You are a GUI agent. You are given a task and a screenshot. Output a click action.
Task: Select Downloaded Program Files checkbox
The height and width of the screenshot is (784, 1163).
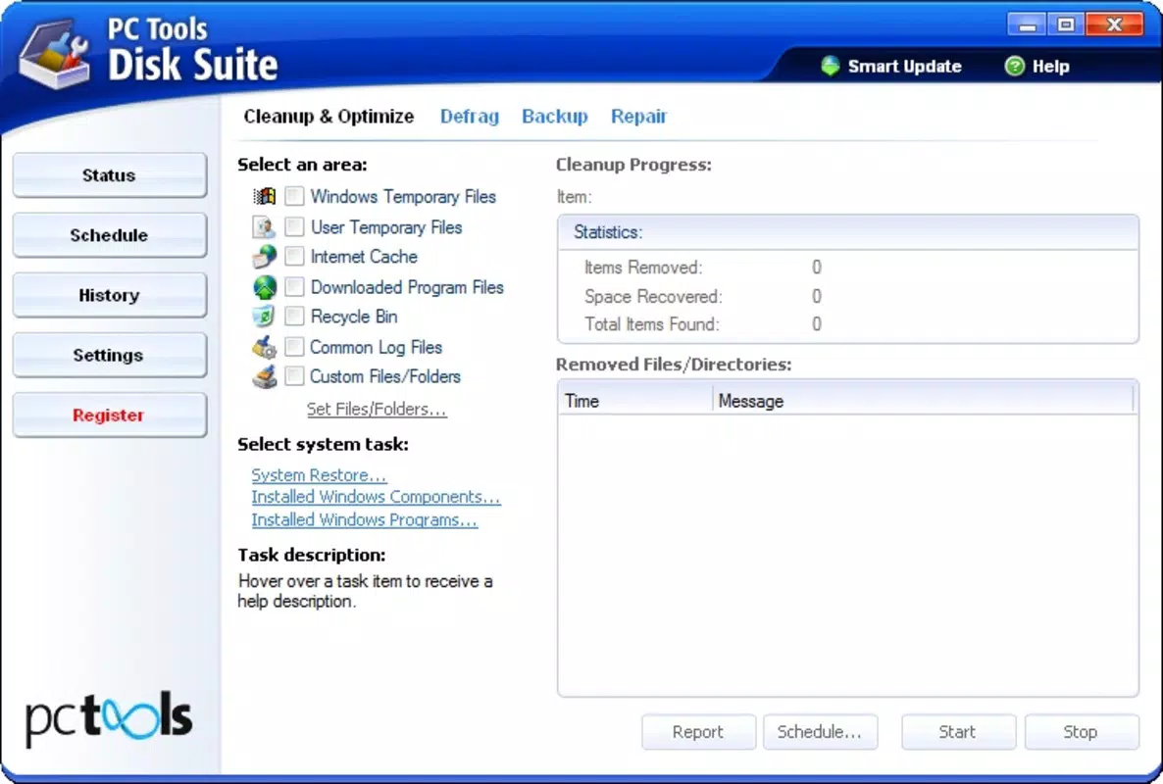click(294, 287)
